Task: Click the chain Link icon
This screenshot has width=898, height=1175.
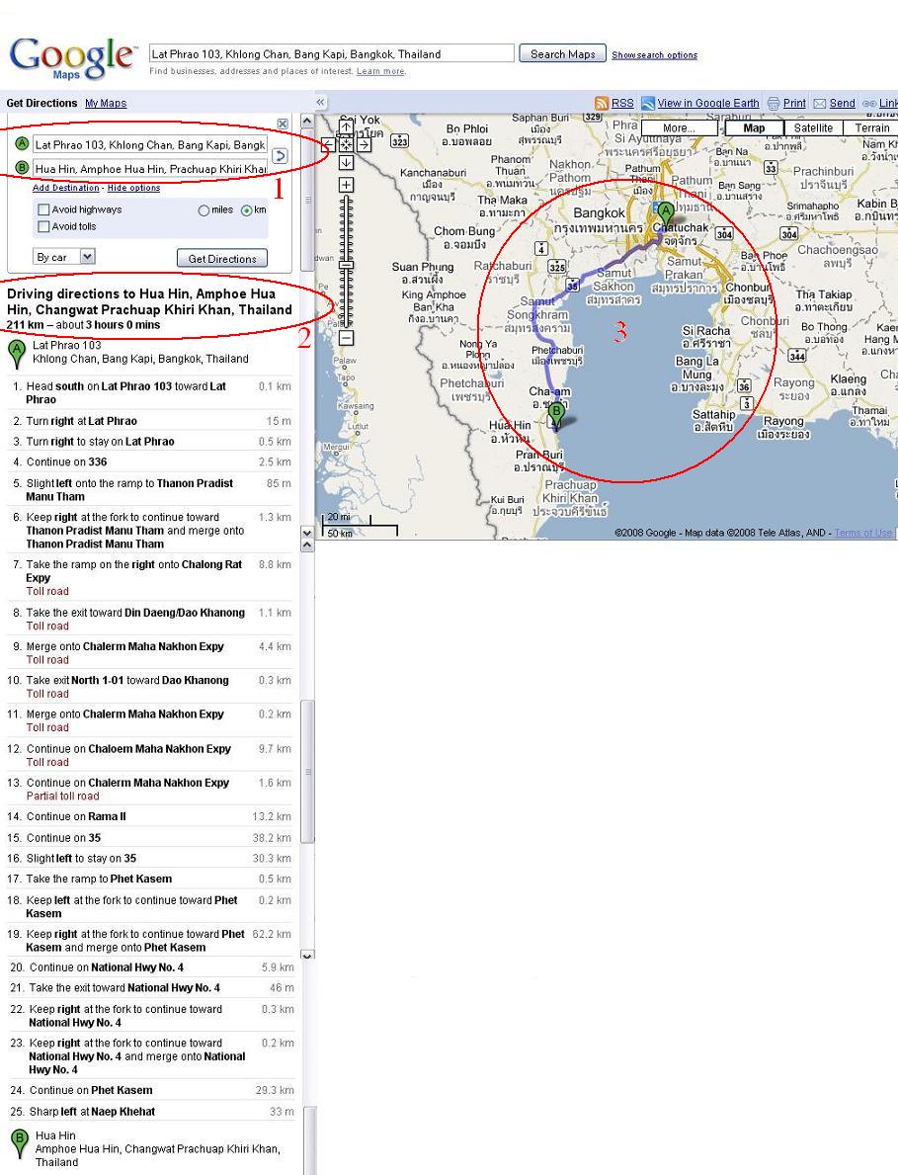Action: [x=868, y=104]
